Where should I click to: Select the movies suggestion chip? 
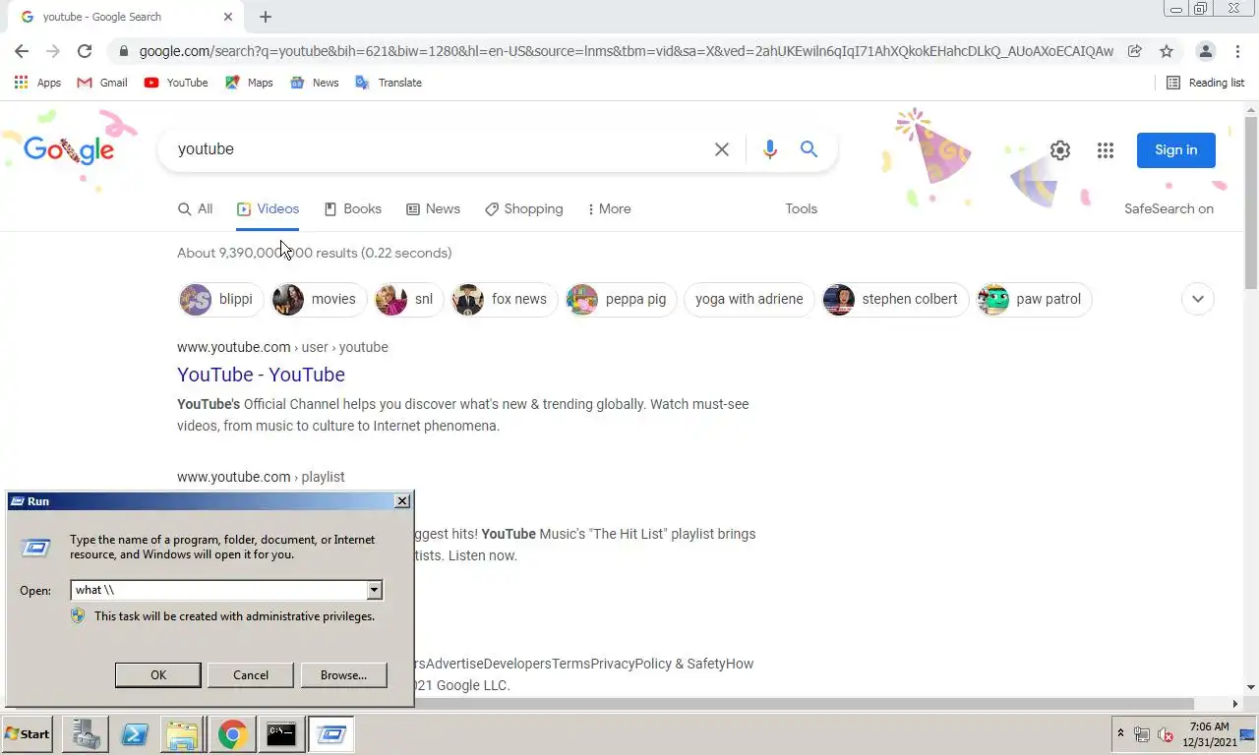tap(319, 299)
